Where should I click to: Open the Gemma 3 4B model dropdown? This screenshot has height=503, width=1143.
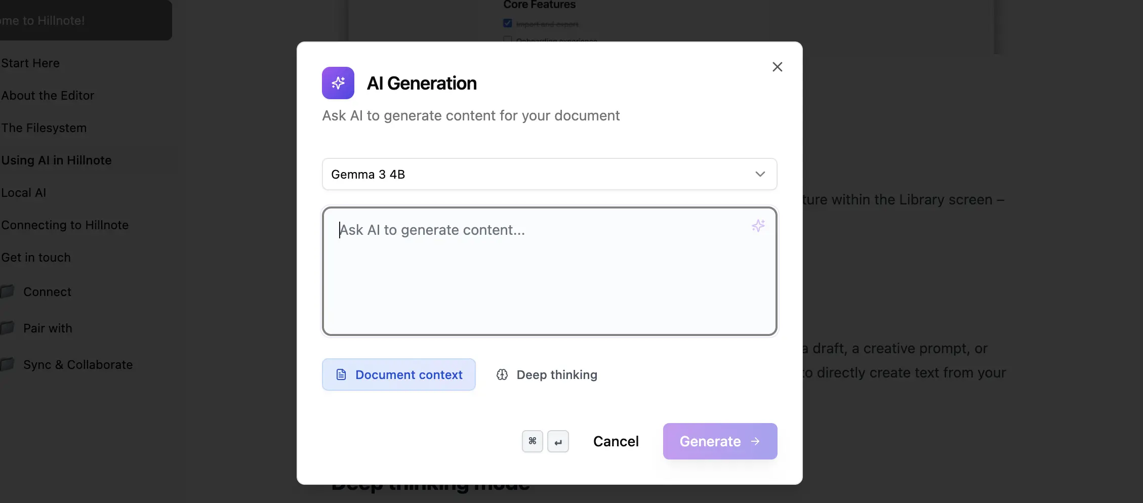[549, 174]
